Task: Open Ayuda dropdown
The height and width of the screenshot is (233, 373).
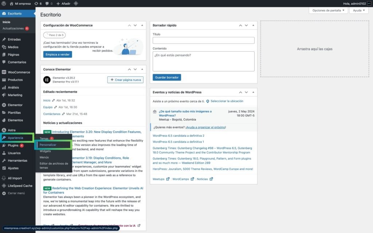Action: (359, 11)
